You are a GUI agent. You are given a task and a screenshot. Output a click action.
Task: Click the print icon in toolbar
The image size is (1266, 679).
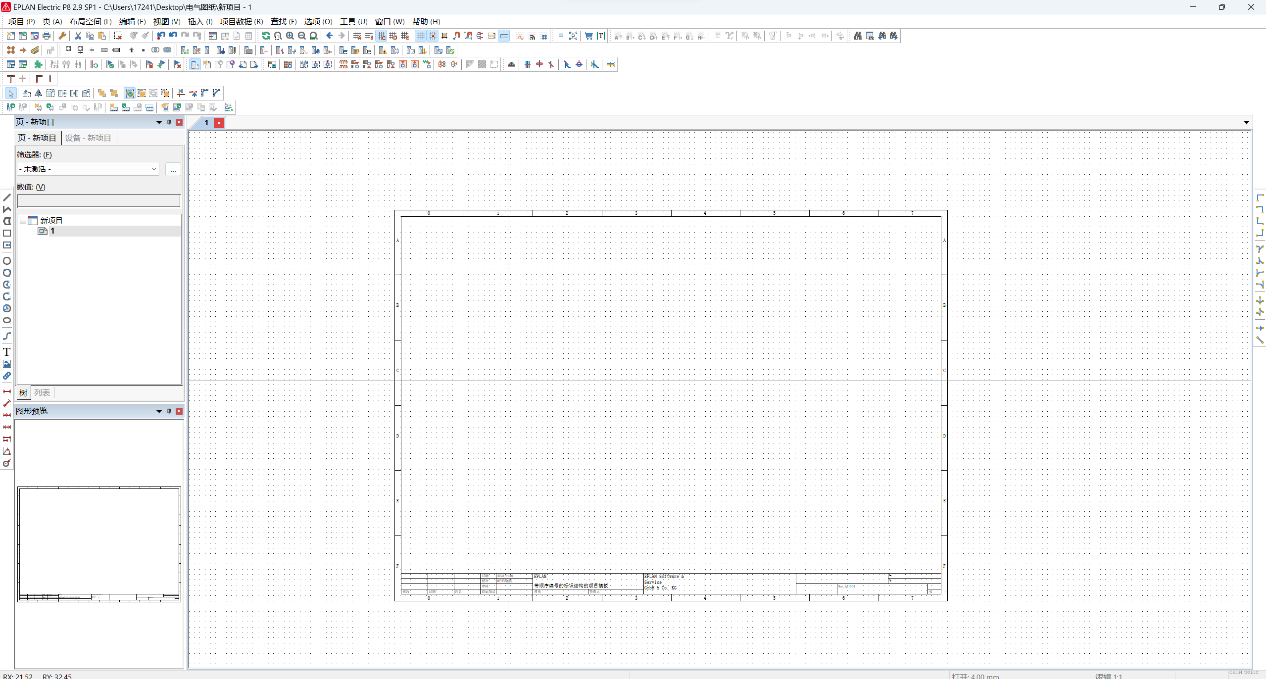pos(47,36)
